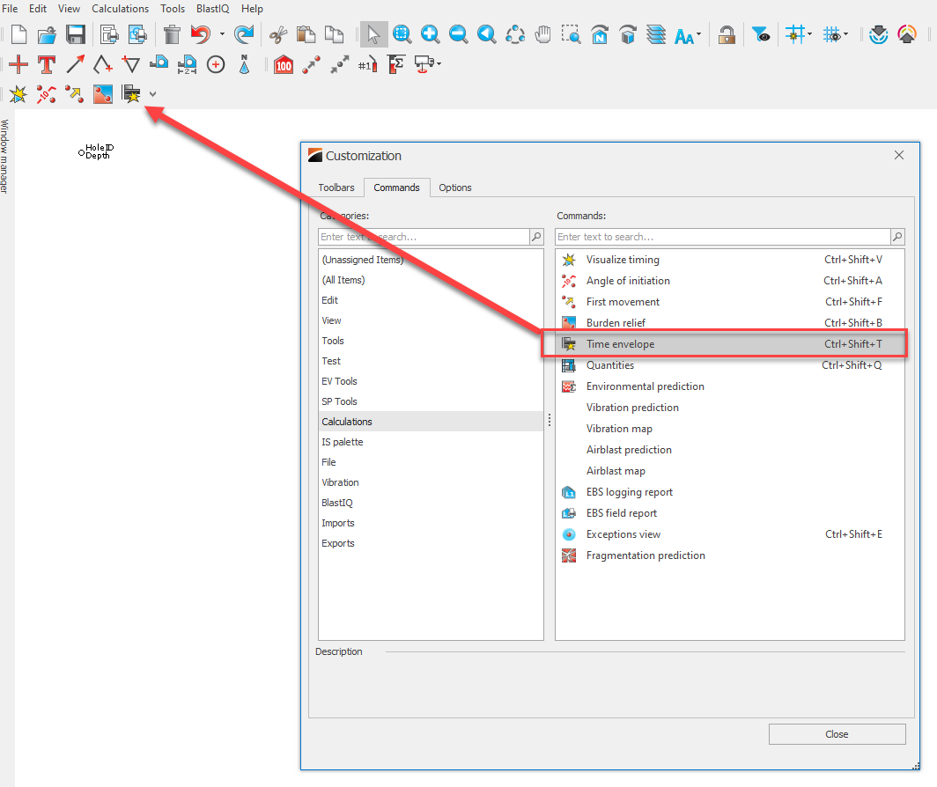
Task: Select the Exports category
Action: (x=431, y=543)
